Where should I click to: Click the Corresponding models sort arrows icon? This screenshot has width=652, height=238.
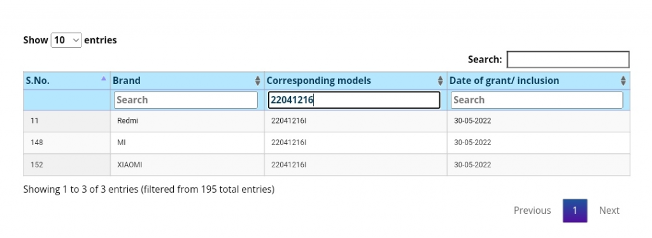441,81
